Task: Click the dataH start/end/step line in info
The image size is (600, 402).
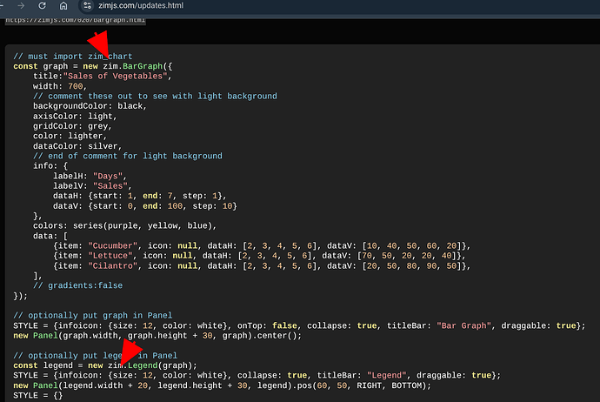Action: (x=140, y=196)
